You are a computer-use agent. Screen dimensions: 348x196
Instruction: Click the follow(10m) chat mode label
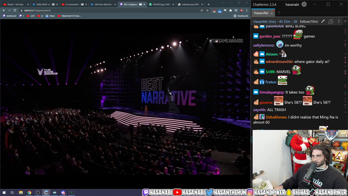coord(309,22)
